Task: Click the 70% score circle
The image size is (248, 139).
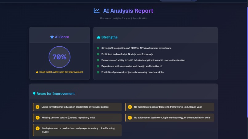Action: [x=59, y=57]
